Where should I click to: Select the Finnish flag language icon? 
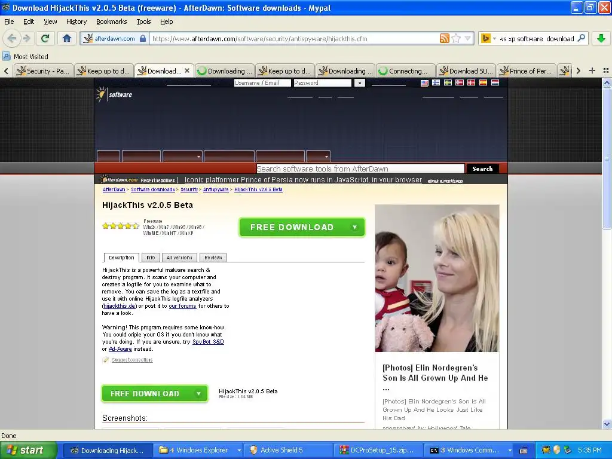(436, 82)
